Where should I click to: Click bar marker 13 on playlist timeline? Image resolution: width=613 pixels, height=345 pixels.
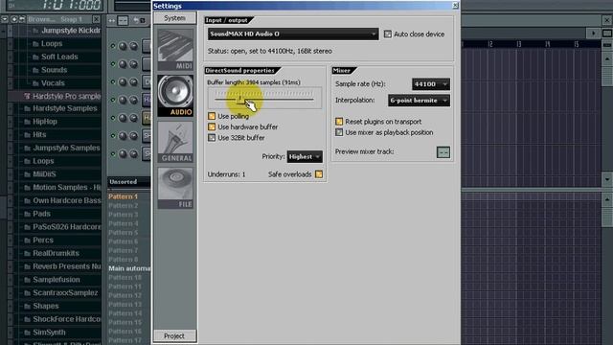(519, 44)
